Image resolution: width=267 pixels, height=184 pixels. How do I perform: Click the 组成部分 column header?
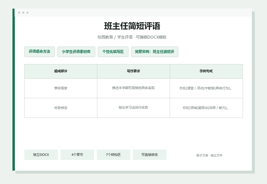coord(61,71)
